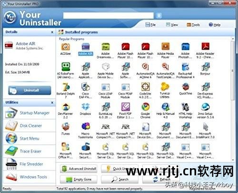Click the Search button
Image resolution: width=238 pixels, height=193 pixels.
(119, 179)
